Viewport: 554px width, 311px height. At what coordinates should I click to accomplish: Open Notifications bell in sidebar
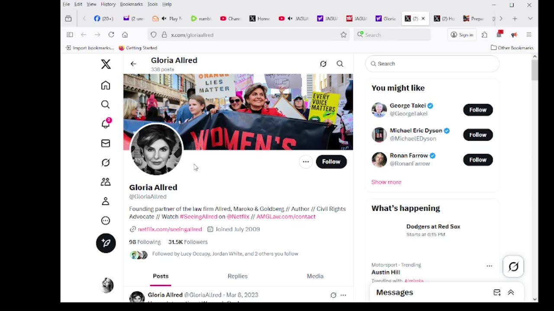click(x=106, y=124)
